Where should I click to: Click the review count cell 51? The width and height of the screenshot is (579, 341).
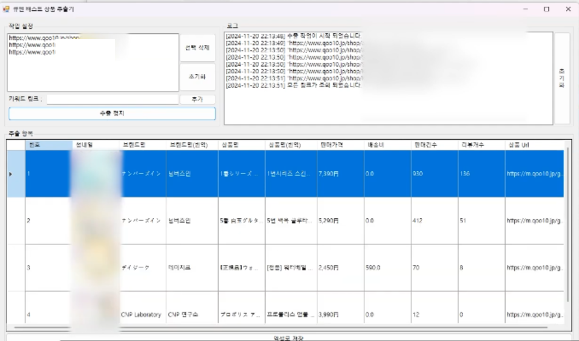point(481,221)
